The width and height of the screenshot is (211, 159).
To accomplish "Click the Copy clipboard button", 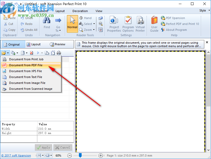I will tap(9, 30).
